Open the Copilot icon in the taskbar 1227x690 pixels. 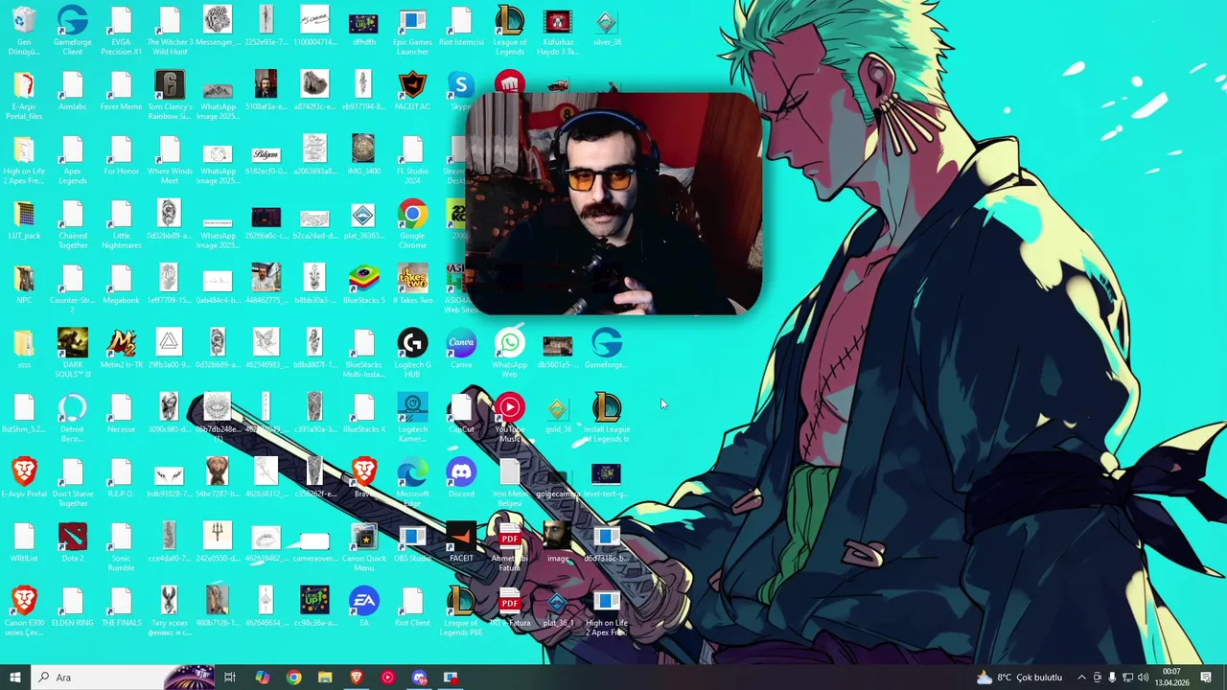pos(262,678)
